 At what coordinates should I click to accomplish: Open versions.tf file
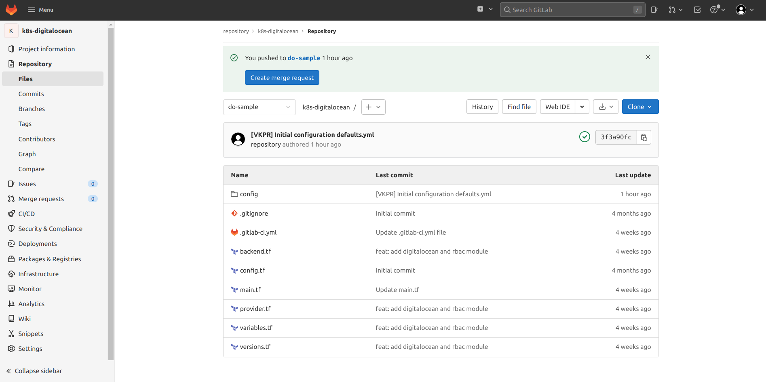tap(255, 346)
